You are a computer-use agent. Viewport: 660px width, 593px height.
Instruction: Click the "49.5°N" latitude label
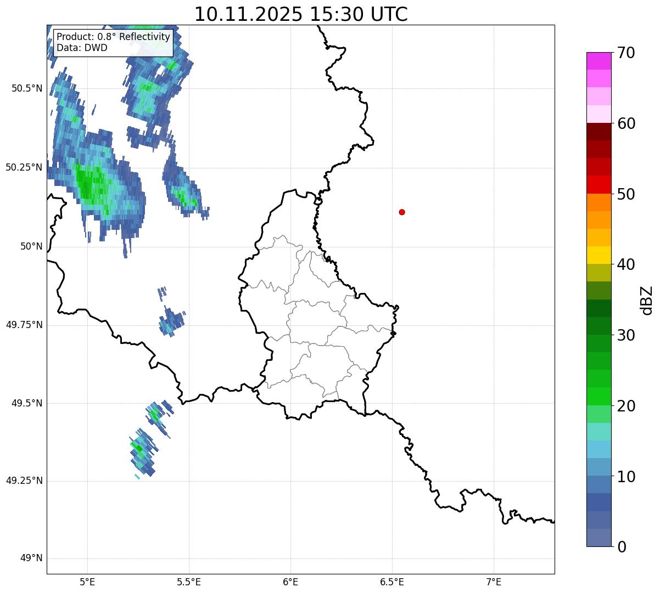pos(27,403)
